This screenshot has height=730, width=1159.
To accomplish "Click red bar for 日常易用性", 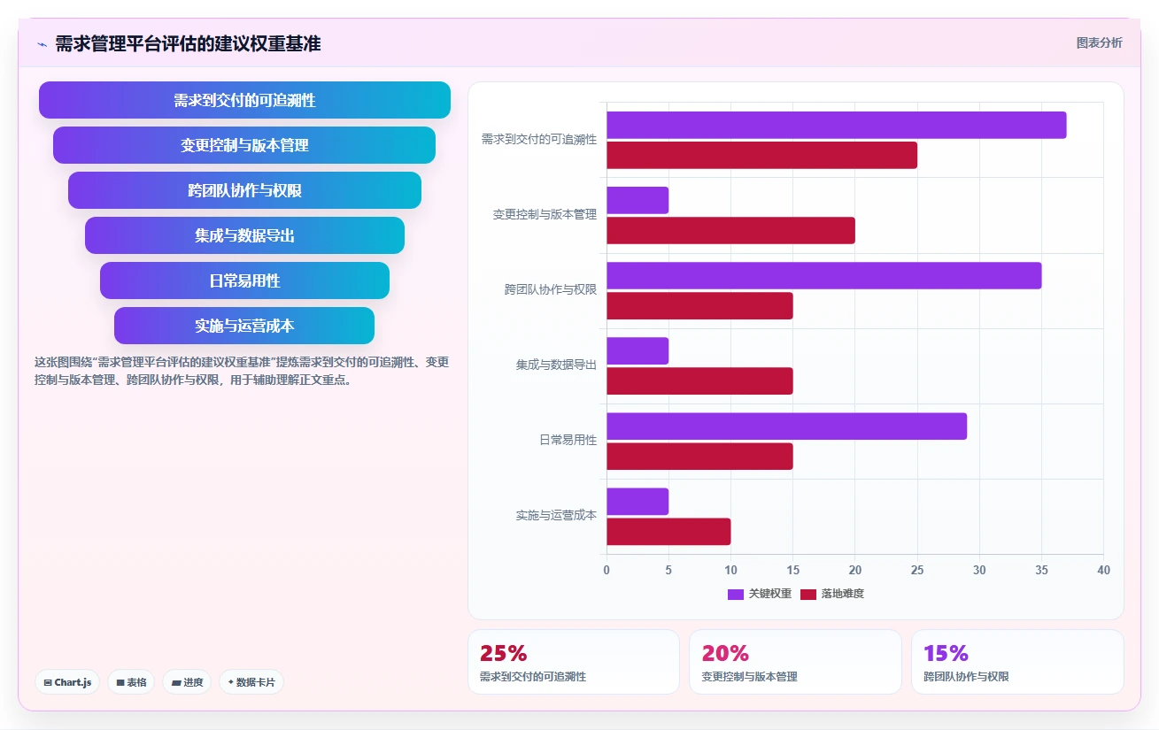I will (x=699, y=456).
